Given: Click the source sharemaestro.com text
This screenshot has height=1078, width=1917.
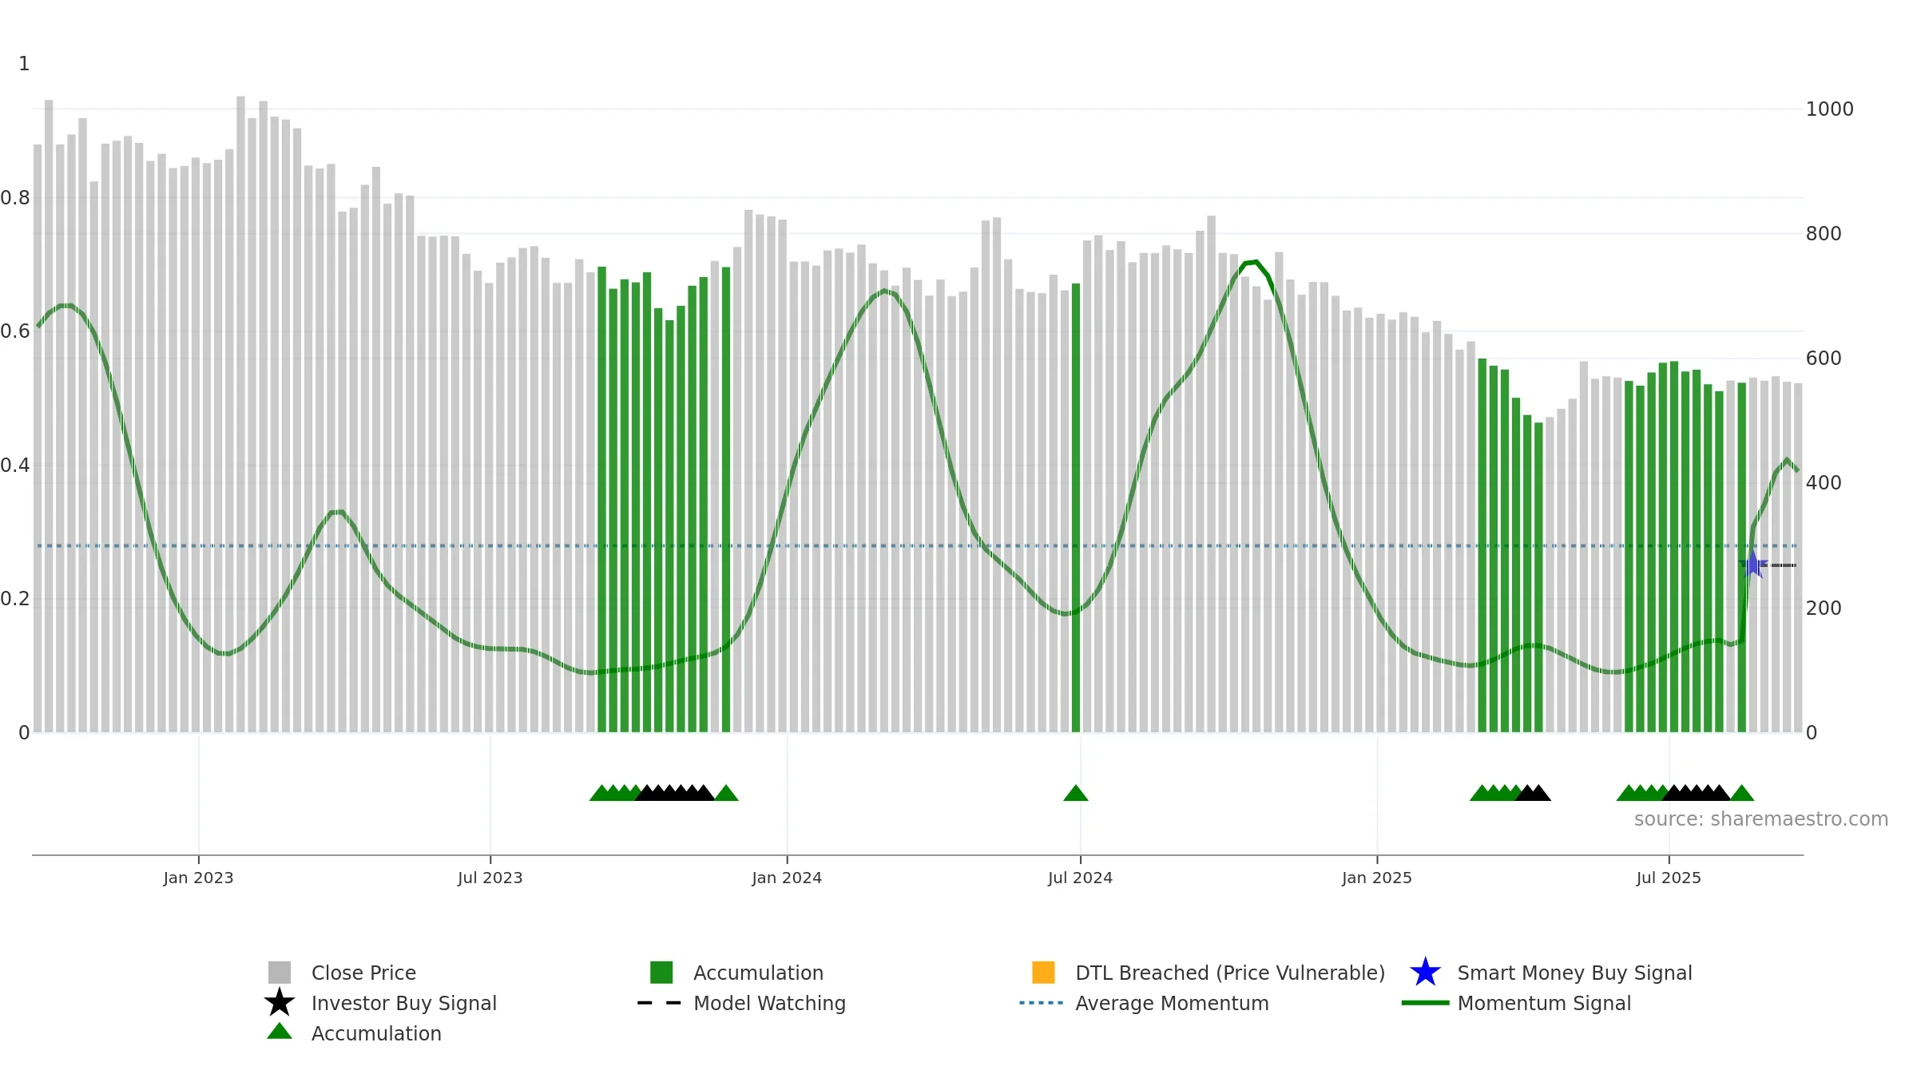Looking at the screenshot, I should pyautogui.click(x=1761, y=819).
